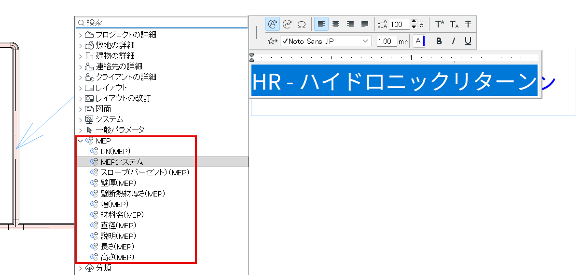Select プロジェクトの詳細 category label
This screenshot has height=275, width=581.
(x=125, y=35)
